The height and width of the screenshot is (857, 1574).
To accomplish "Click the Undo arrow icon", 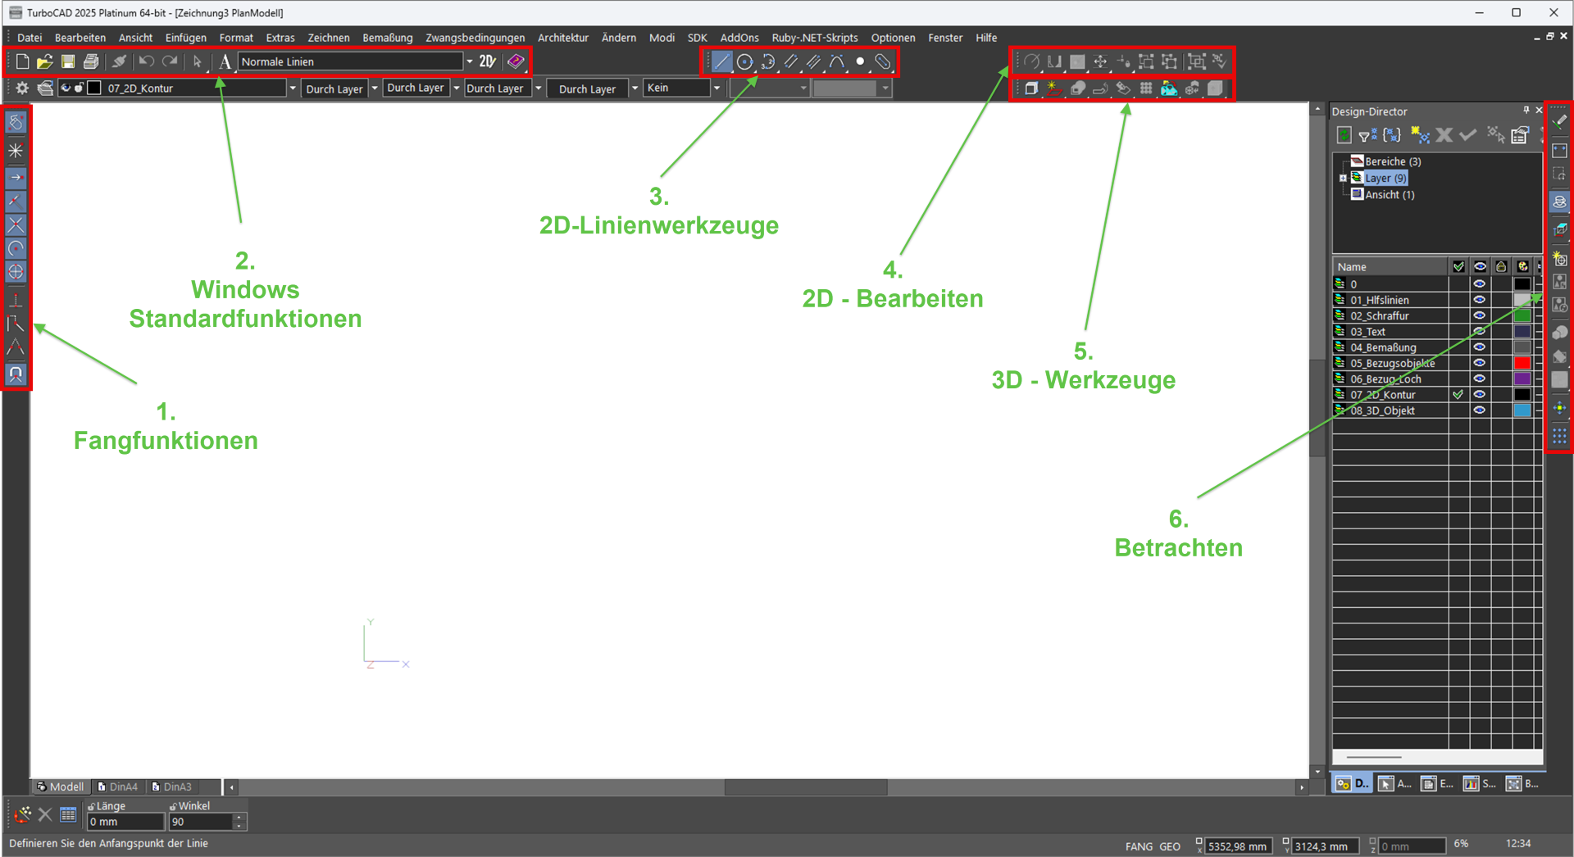I will point(146,61).
